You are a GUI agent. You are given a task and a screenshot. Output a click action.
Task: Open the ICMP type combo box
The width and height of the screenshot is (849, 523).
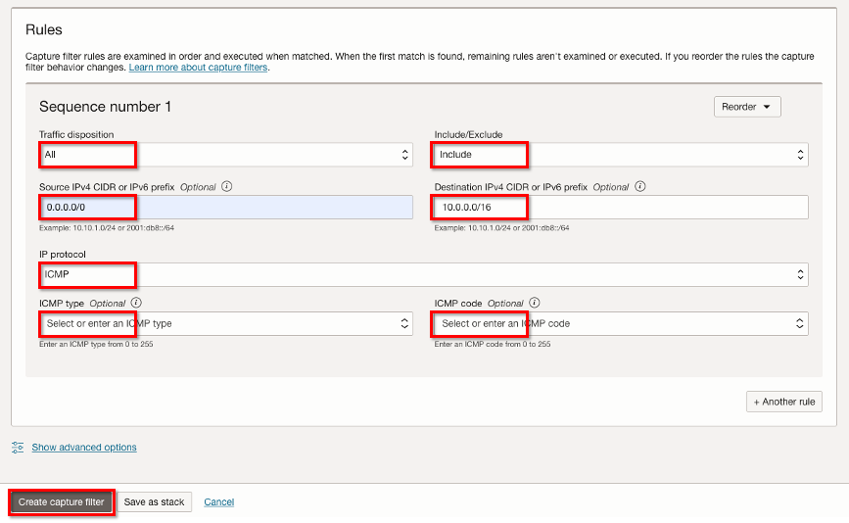point(226,324)
